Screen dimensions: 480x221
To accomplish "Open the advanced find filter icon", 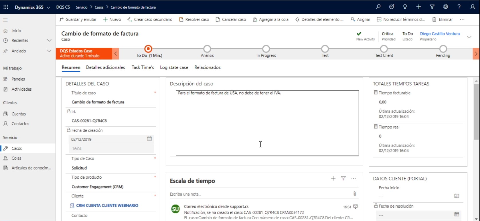I will click(x=432, y=7).
